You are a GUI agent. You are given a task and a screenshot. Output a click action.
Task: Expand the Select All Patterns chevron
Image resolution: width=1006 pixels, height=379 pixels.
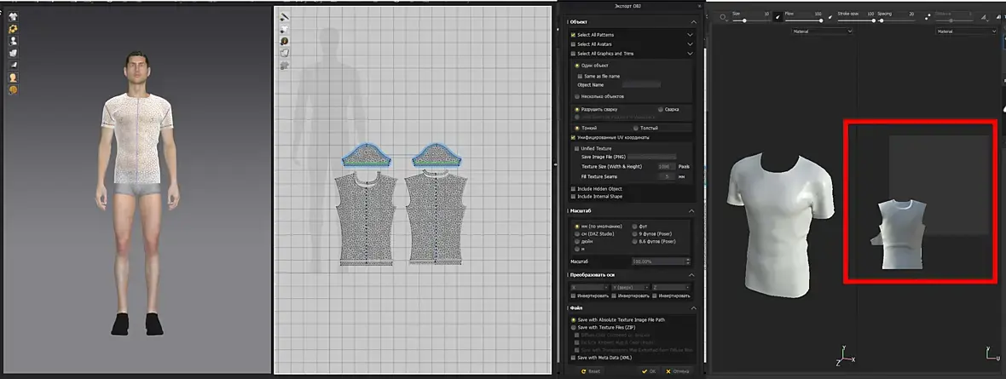point(691,35)
